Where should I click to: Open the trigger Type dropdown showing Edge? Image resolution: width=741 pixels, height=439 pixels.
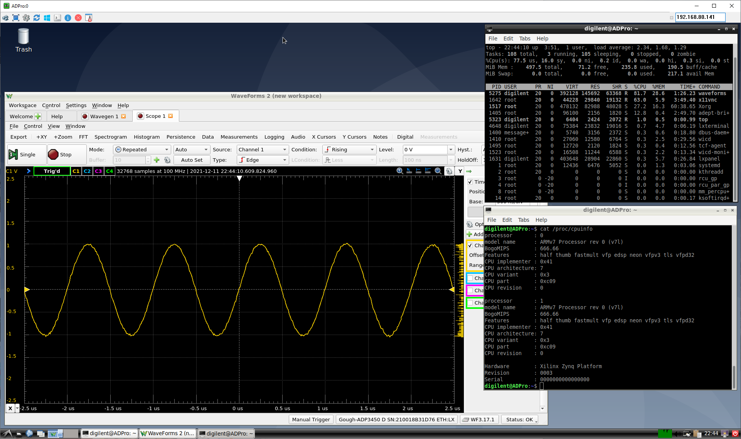click(262, 160)
